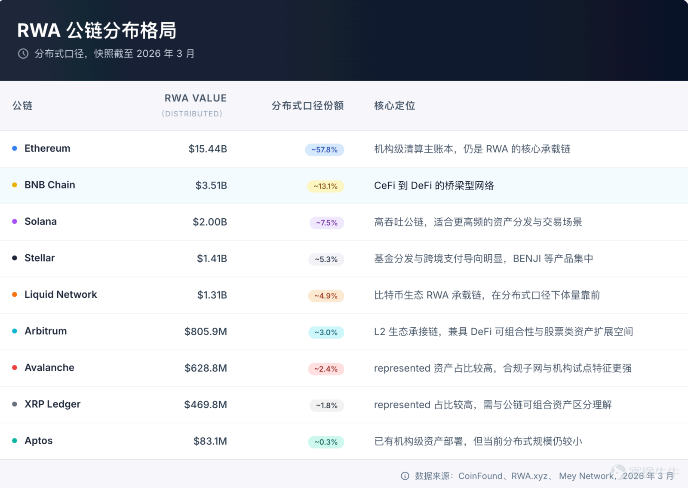The width and height of the screenshot is (688, 488).
Task: Click Liquid Network description 比特币生态 RWA 承载链
Action: (487, 295)
